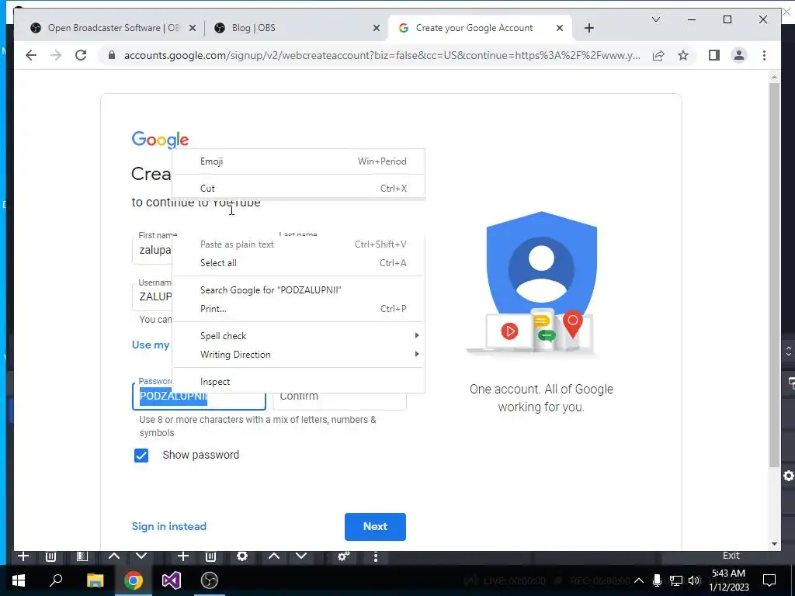Image resolution: width=795 pixels, height=596 pixels.
Task: Choose Emoji from the context menu
Action: click(x=298, y=161)
